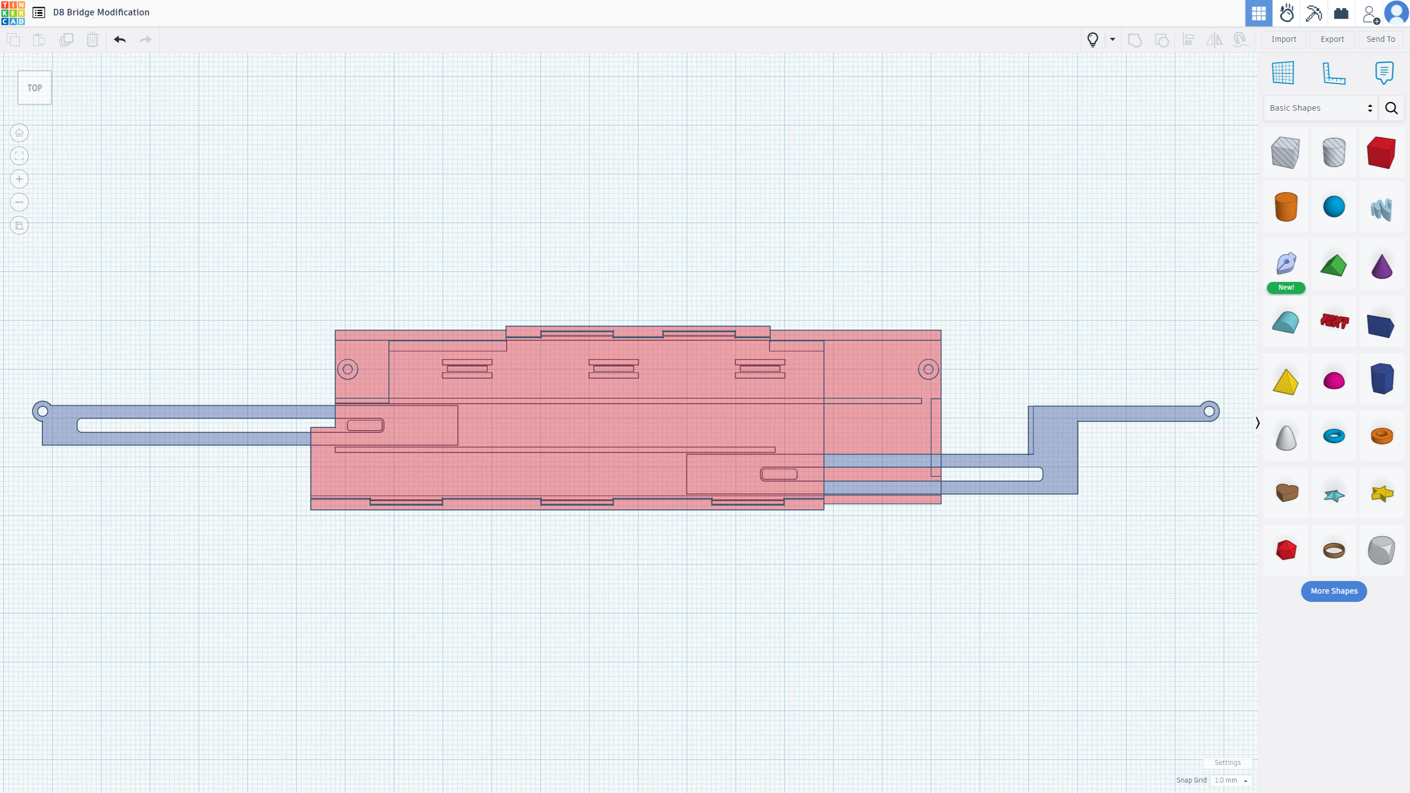The image size is (1410, 793).
Task: Click the Align tool icon
Action: coord(1189,40)
